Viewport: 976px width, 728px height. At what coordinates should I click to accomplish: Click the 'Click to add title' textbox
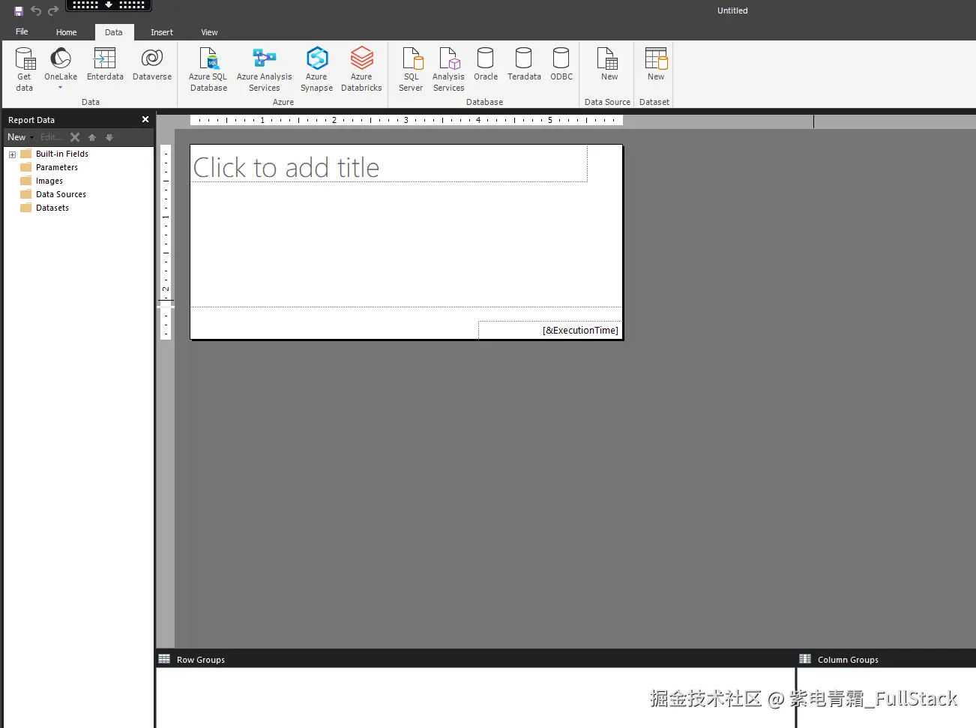tap(389, 164)
